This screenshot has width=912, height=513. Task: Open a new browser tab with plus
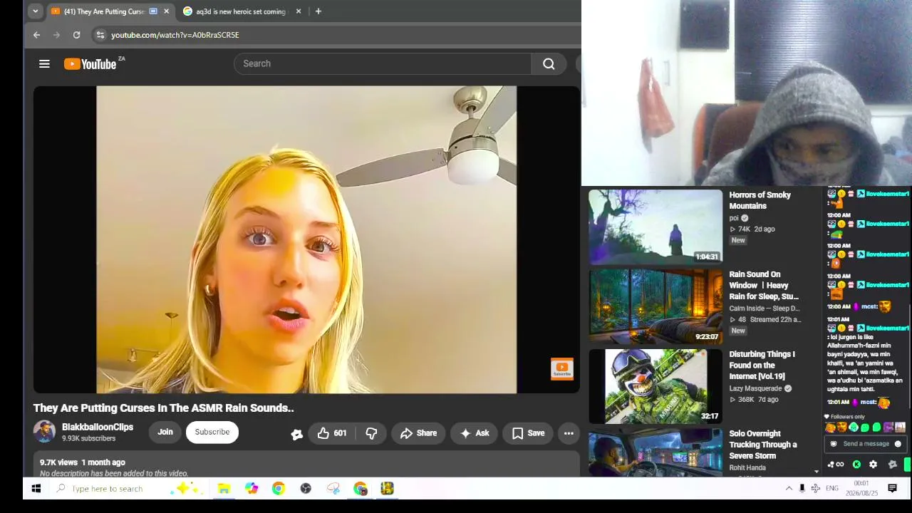point(318,11)
